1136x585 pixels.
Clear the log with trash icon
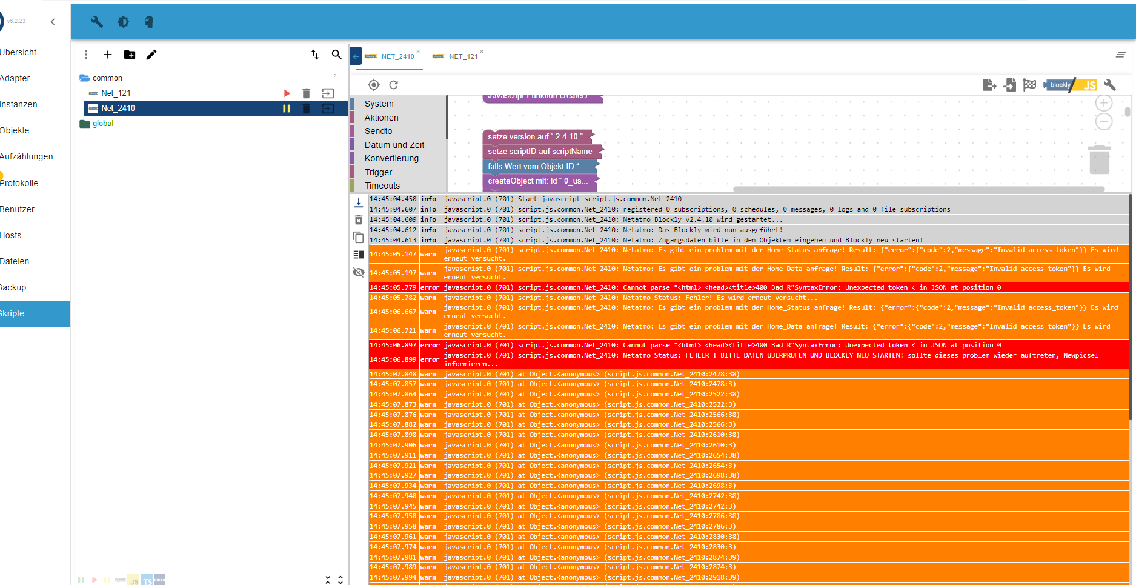coord(359,220)
